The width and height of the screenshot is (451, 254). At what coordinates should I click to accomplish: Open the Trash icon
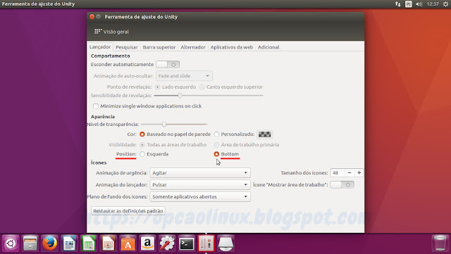440,243
